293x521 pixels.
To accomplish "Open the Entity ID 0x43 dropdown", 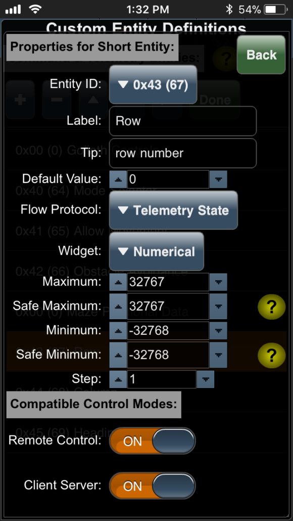I will tap(153, 85).
